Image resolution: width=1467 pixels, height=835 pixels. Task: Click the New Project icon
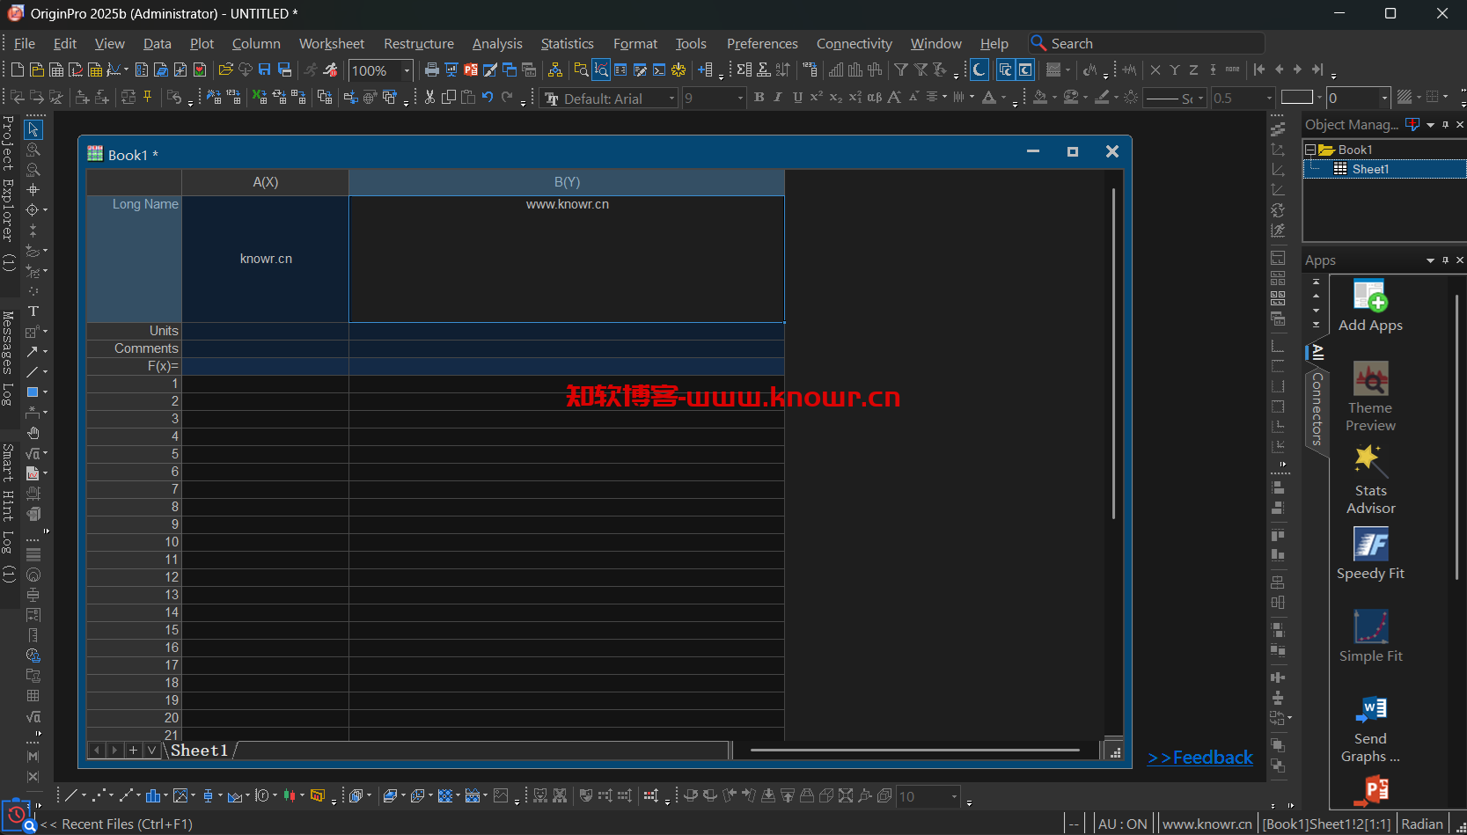[x=18, y=70]
